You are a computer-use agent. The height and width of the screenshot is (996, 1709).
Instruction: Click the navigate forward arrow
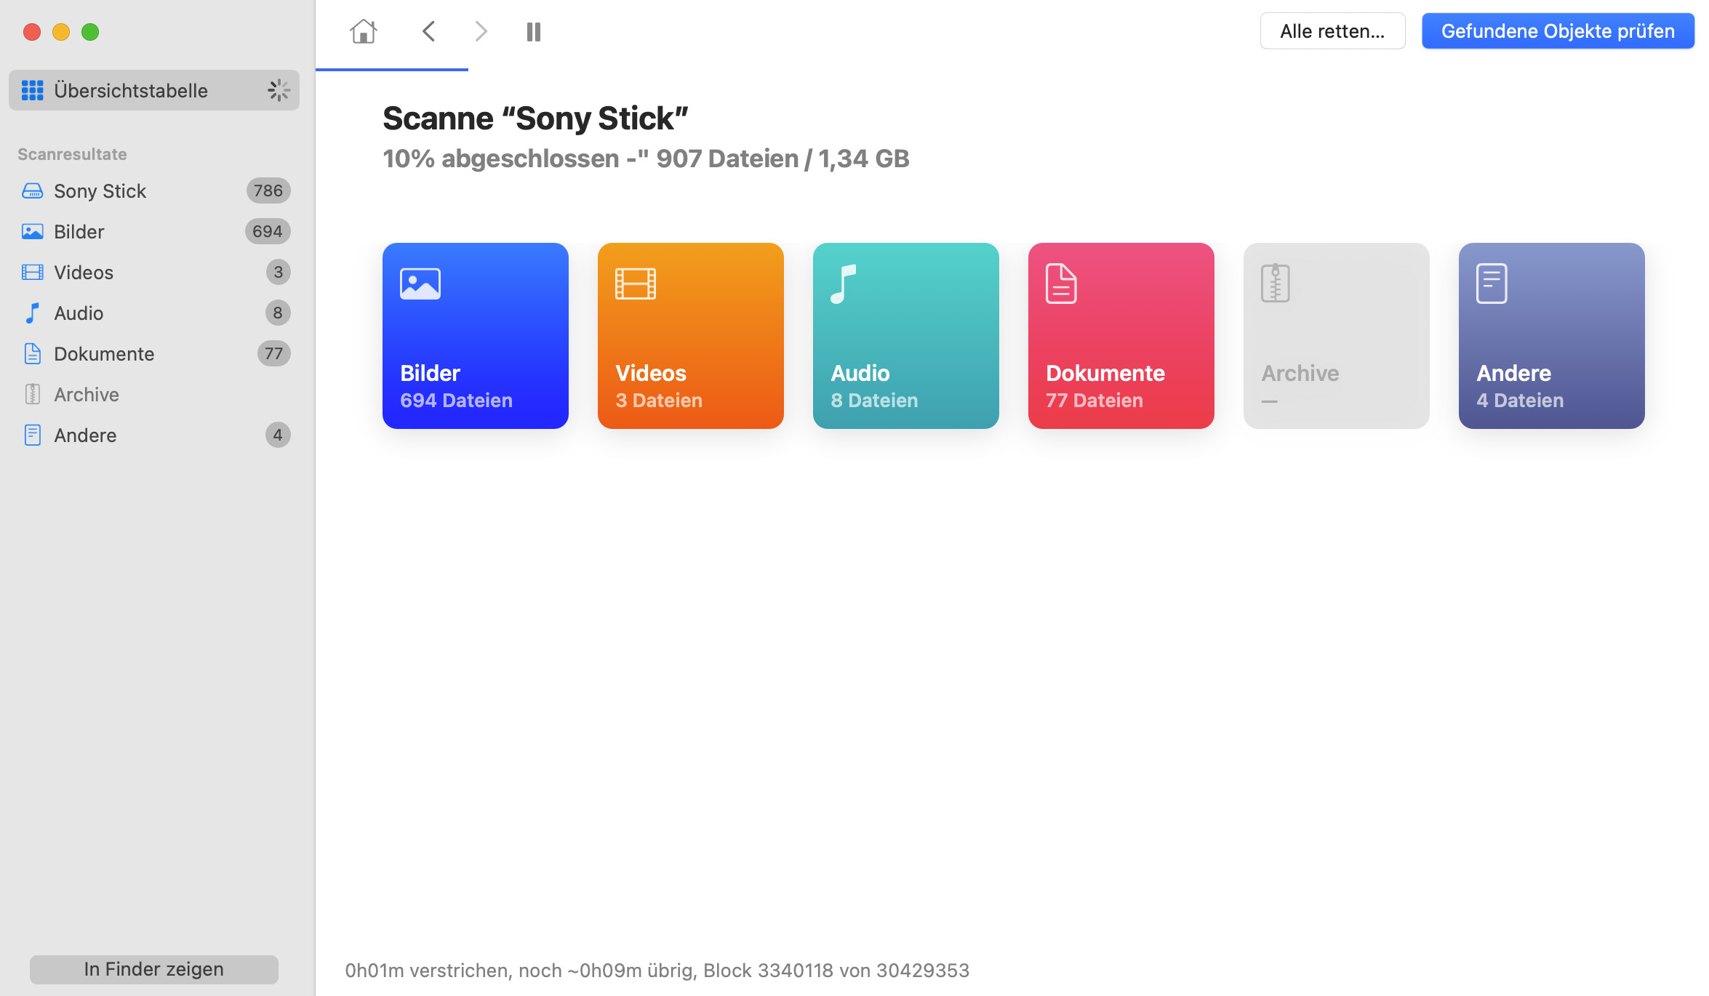[x=480, y=31]
